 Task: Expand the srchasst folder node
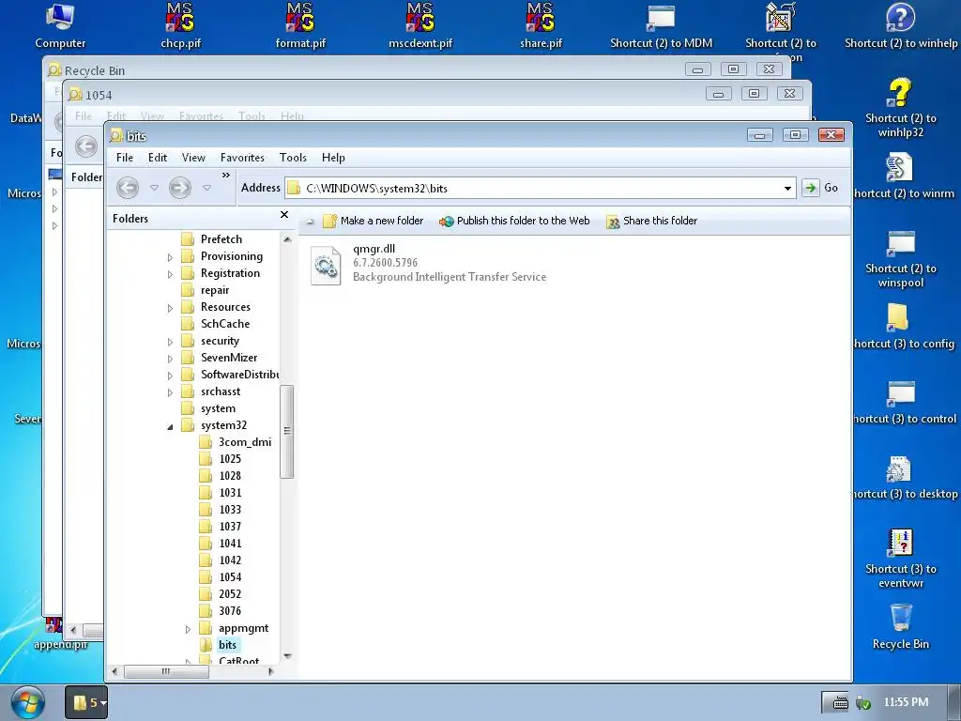point(171,392)
